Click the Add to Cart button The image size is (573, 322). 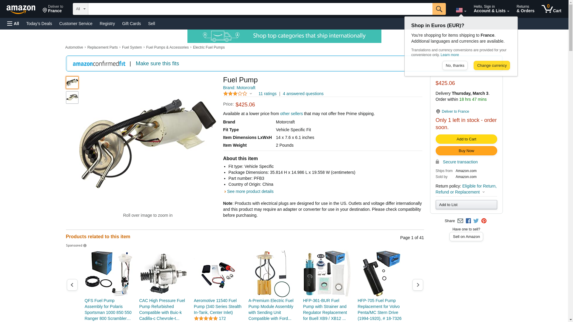pos(466,139)
